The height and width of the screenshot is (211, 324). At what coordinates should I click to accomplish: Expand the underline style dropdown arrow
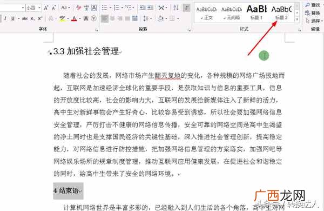18,18
